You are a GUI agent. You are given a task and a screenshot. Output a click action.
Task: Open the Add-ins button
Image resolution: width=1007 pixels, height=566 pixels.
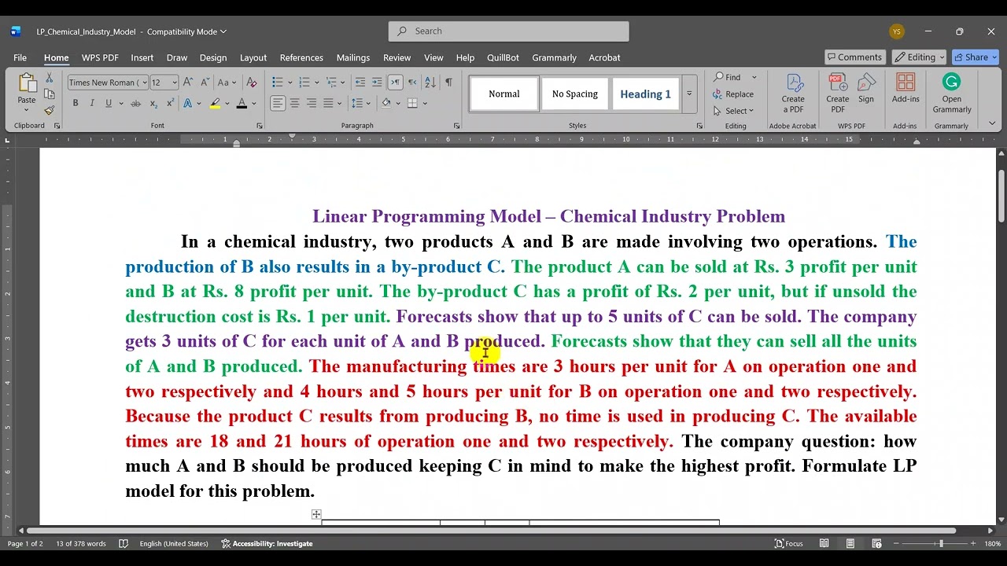906,88
